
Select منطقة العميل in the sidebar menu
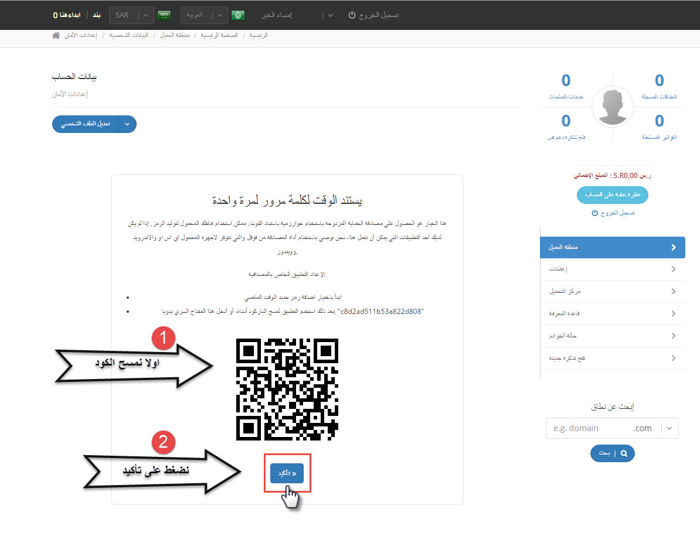(613, 247)
